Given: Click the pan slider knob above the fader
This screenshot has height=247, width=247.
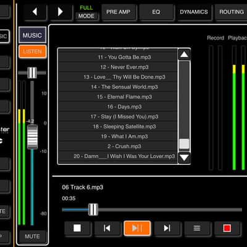Looking at the screenshot, I should 32,73.
